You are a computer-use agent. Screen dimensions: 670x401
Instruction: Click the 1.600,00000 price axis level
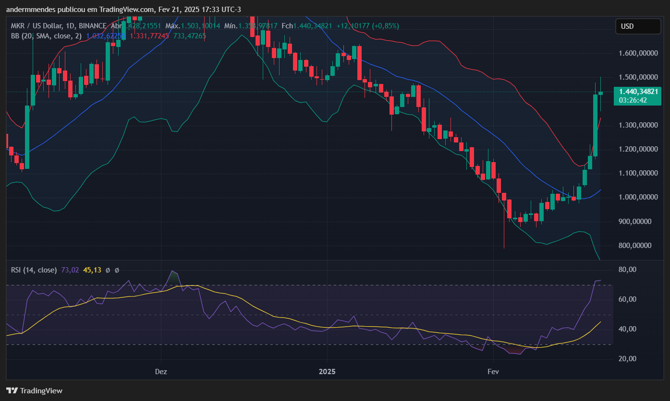coord(638,53)
